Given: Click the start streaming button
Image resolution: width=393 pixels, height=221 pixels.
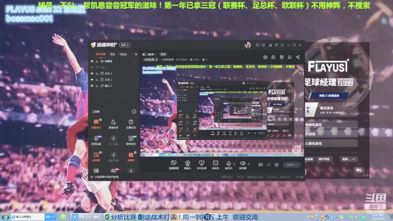Looking at the screenshot, I should click(291, 165).
